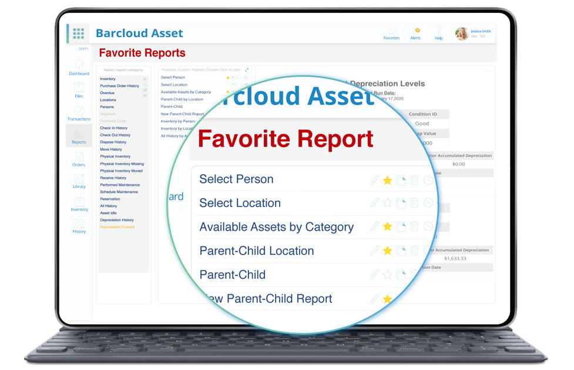Select Locations report category
Viewport: 574px width, 370px height.
click(108, 100)
